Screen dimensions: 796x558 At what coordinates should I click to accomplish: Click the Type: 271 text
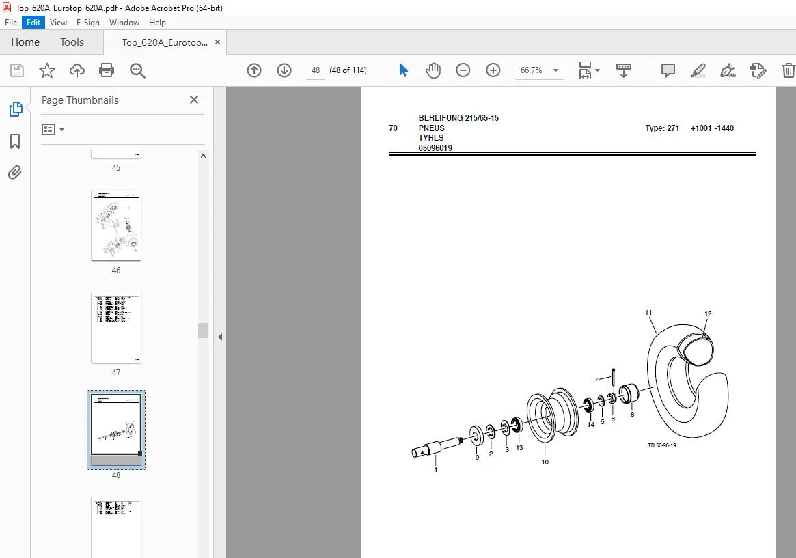[x=662, y=128]
